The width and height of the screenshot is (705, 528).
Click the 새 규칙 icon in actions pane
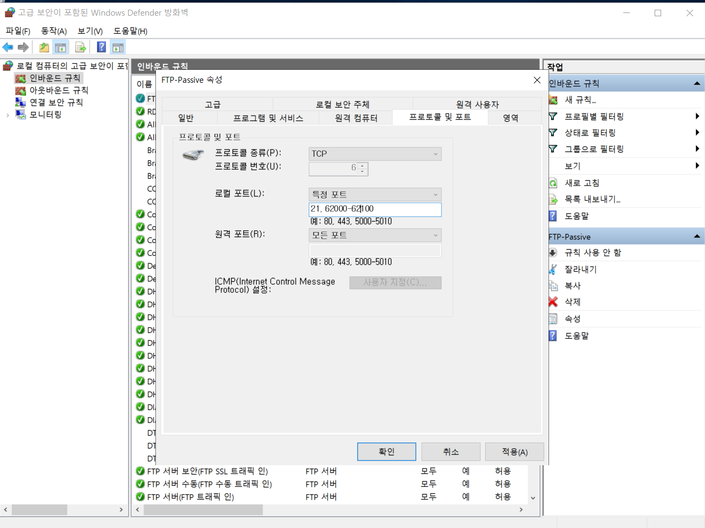553,100
